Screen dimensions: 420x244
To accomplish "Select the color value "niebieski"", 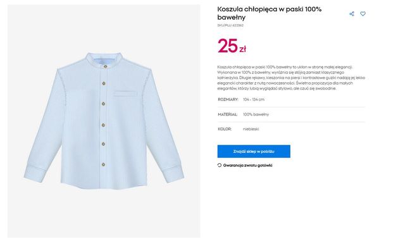I will pos(250,129).
